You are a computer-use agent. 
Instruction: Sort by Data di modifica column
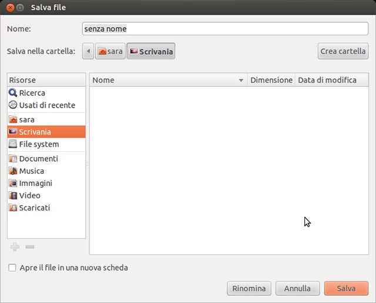coord(327,81)
